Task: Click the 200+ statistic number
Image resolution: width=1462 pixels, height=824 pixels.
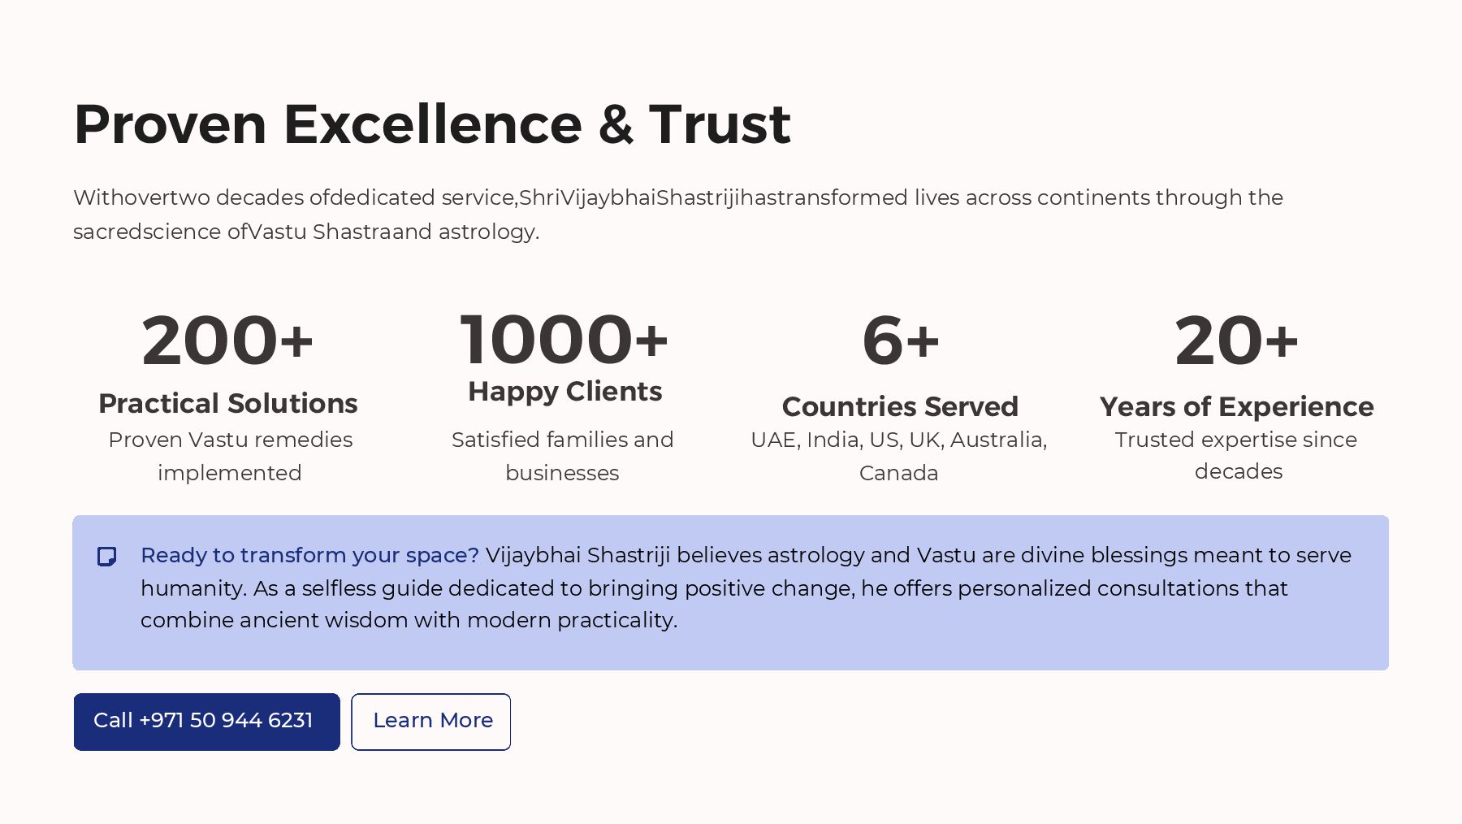Action: (x=227, y=340)
